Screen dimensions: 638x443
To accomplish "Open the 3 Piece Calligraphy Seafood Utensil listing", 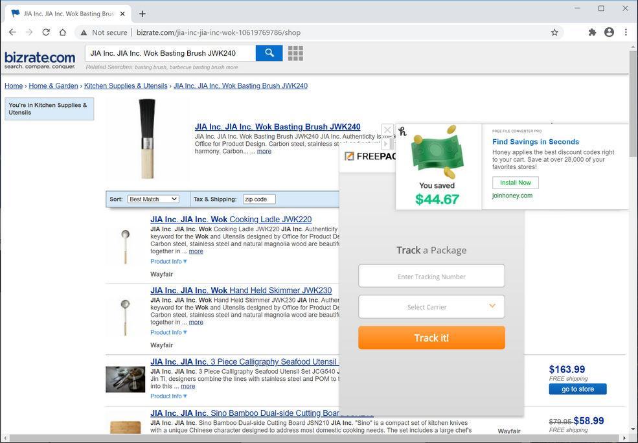I will coord(245,361).
